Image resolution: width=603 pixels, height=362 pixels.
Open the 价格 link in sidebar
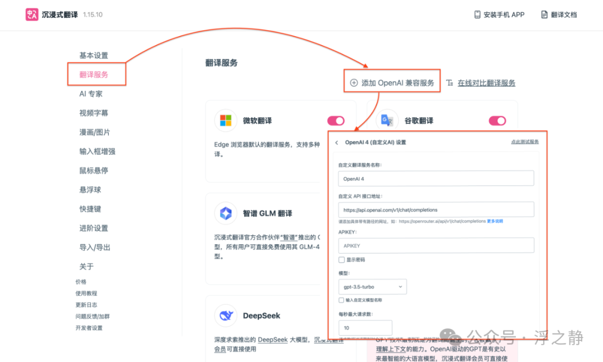click(81, 282)
